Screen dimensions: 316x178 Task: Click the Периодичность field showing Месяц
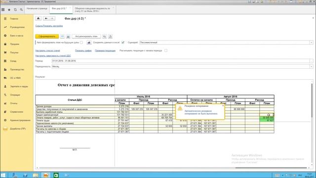pyautogui.click(x=181, y=66)
